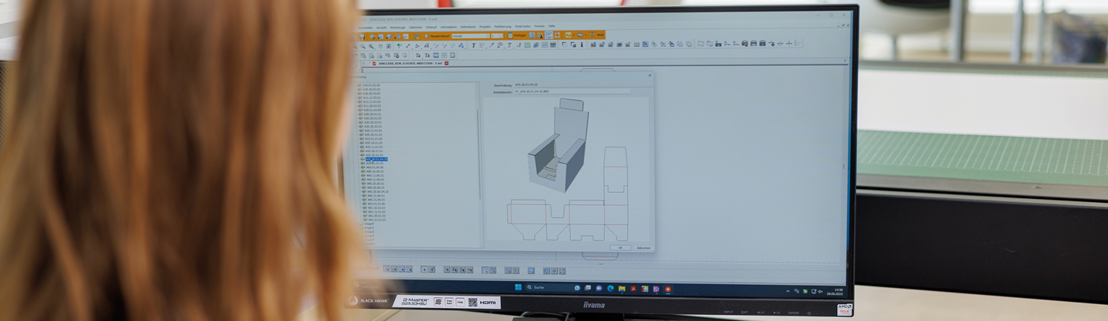Open Adobe Acrobat from the taskbar
Screen dimensions: 1108x321
(632, 288)
